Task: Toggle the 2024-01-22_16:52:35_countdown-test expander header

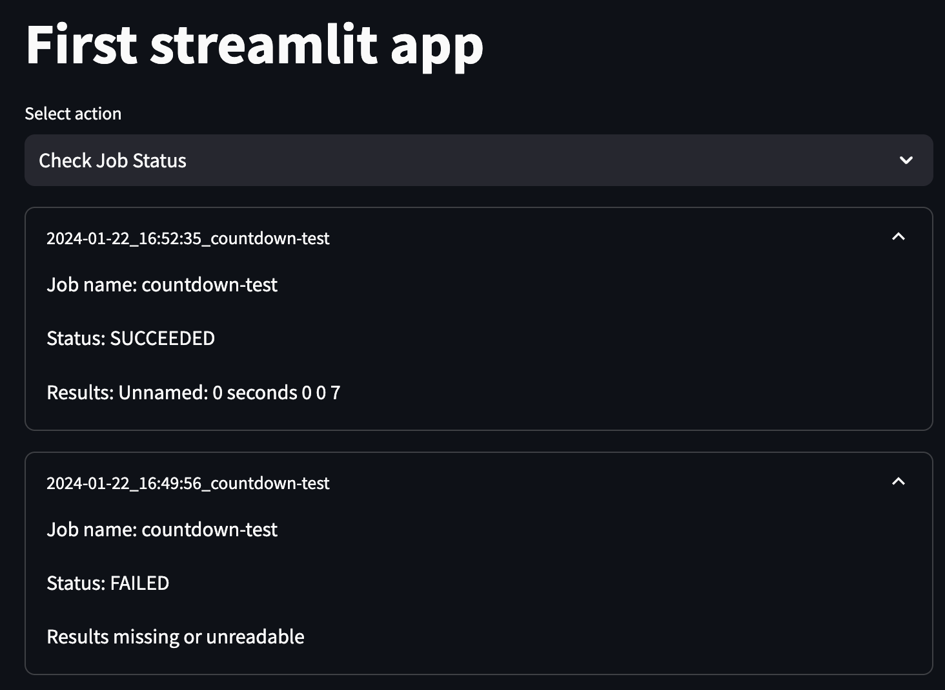Action: point(478,238)
